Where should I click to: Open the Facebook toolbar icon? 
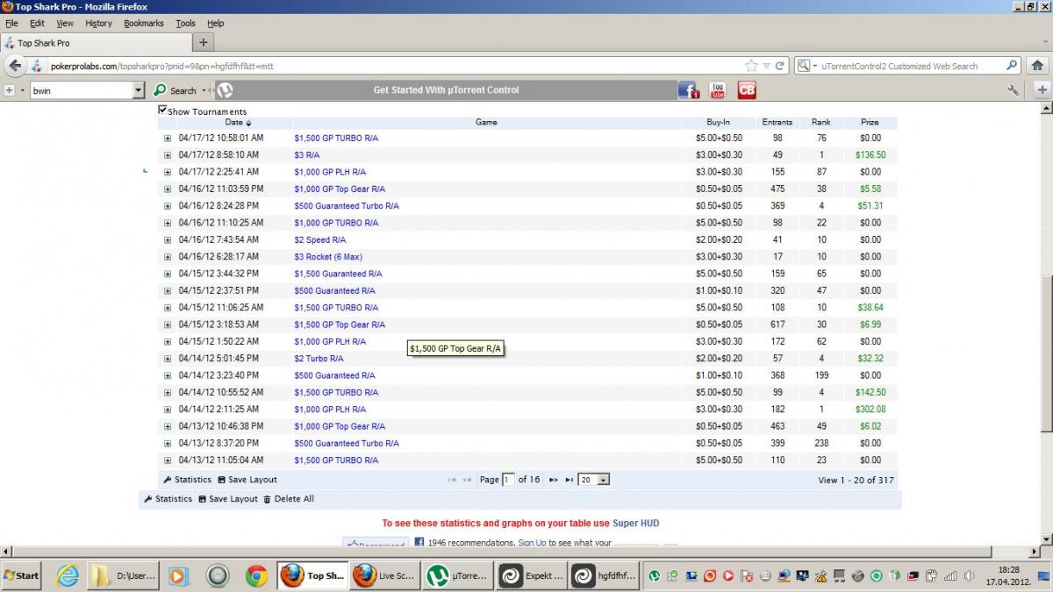pyautogui.click(x=689, y=89)
